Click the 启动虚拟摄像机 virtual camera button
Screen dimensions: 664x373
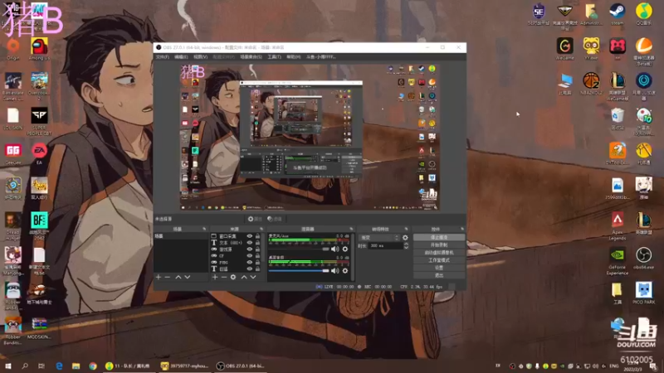(x=439, y=253)
